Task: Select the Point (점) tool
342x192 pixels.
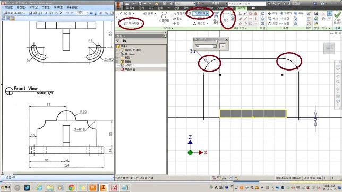Action: click(x=176, y=23)
